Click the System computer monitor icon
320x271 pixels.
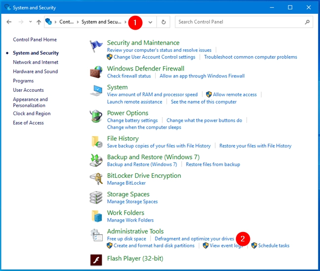(96, 91)
